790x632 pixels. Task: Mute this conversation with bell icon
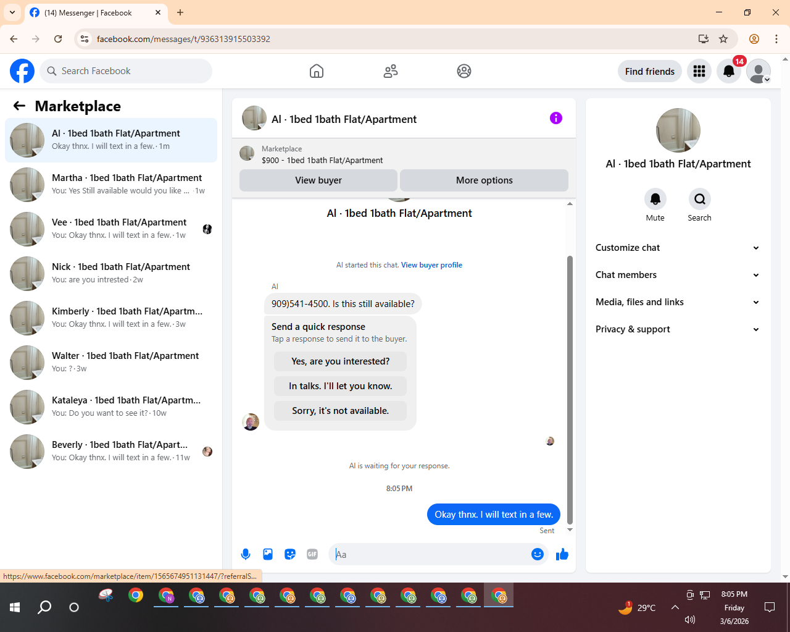coord(655,199)
